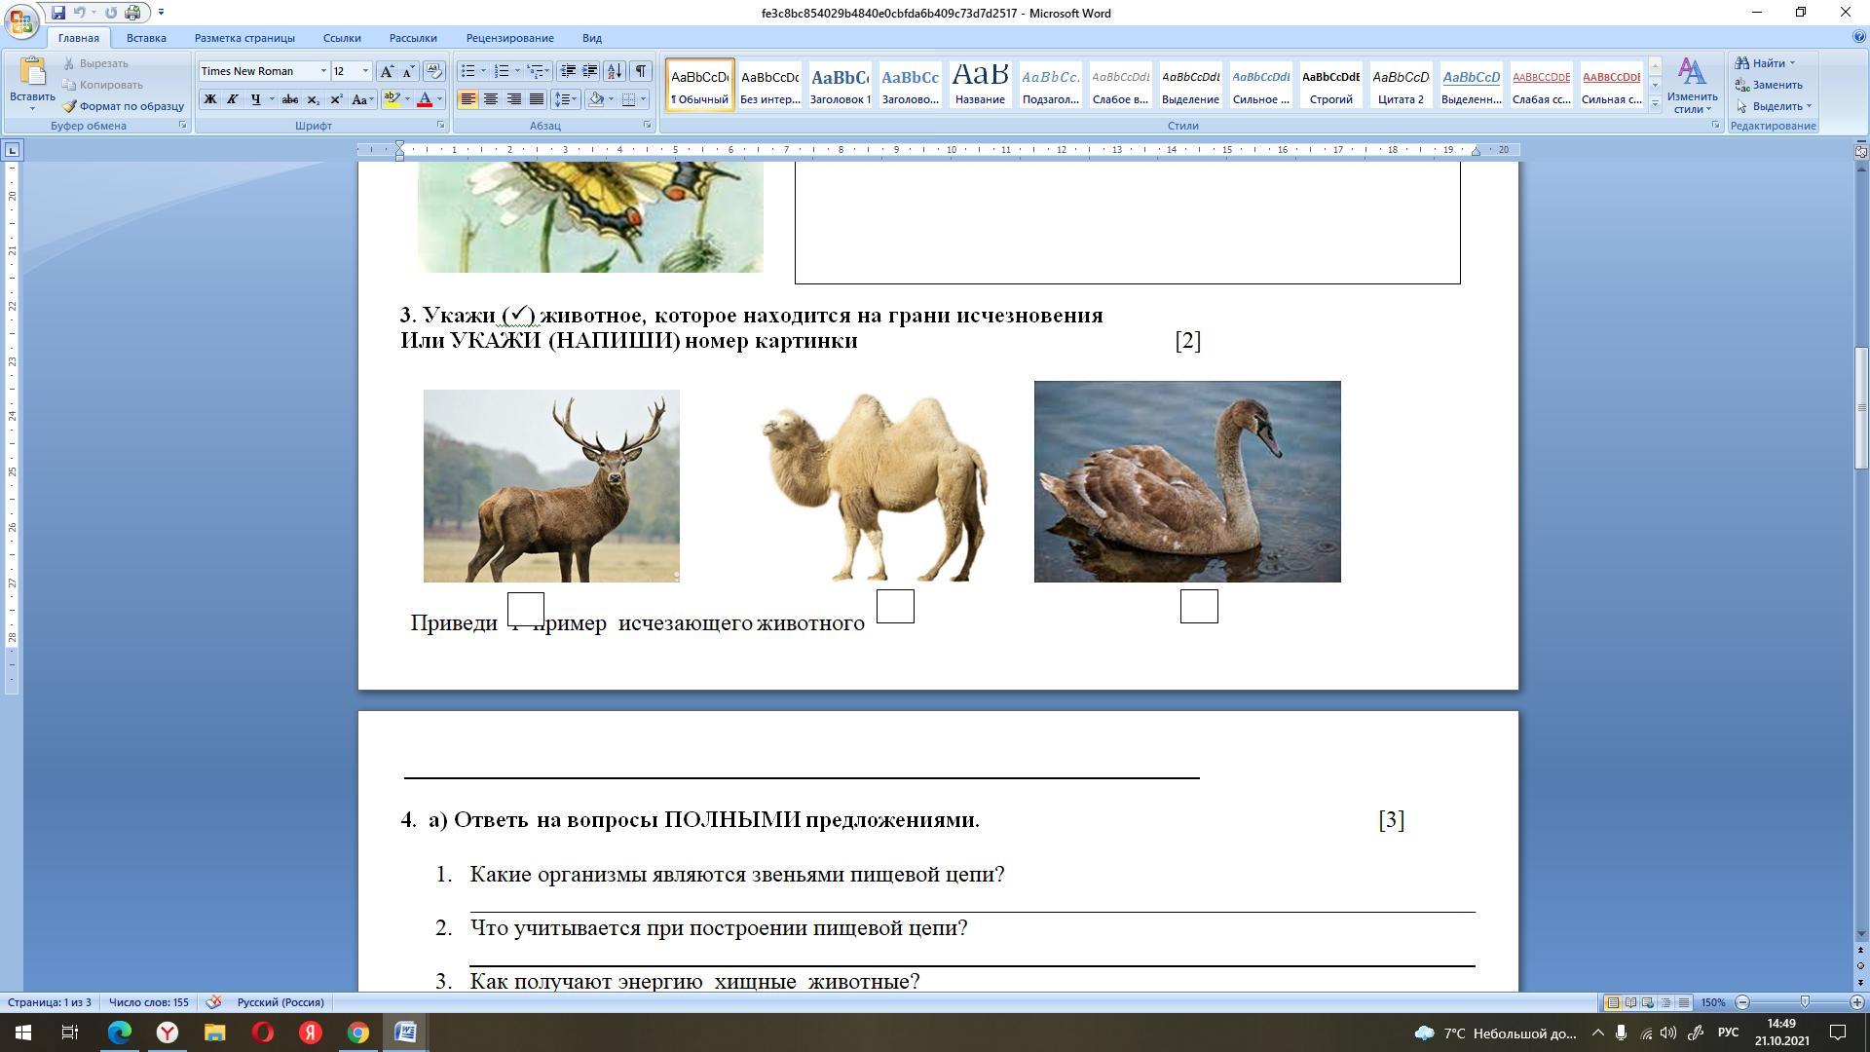1870x1052 pixels.
Task: Toggle bold formatting (Ж)
Action: coord(209,99)
